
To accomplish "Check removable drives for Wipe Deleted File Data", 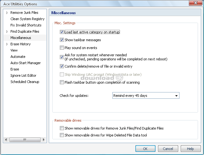I will click(x=62, y=135).
